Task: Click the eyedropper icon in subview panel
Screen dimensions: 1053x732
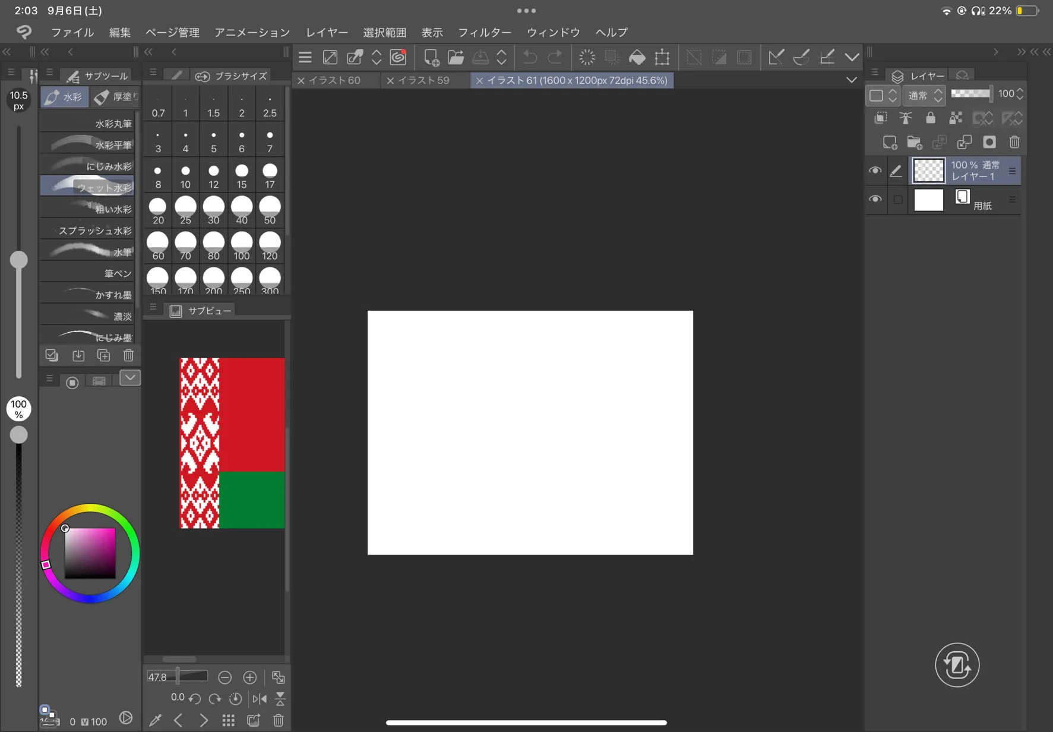Action: coord(155,720)
